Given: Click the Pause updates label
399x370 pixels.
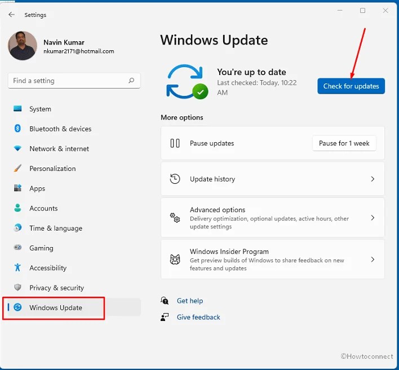Looking at the screenshot, I should [212, 143].
